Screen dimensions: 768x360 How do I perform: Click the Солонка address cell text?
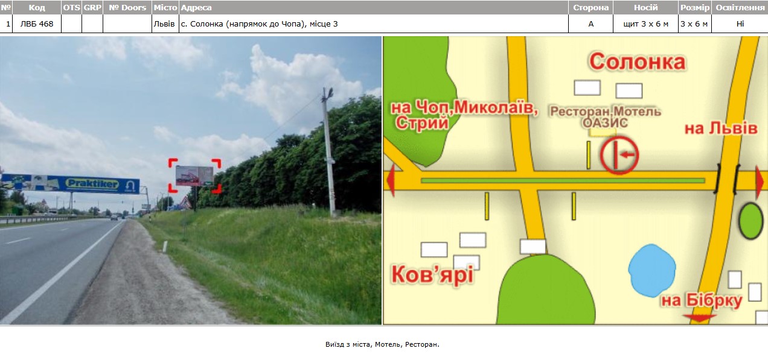[x=259, y=24]
